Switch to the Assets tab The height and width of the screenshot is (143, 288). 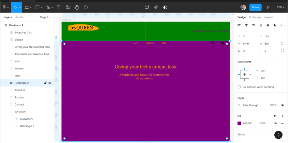click(x=19, y=17)
